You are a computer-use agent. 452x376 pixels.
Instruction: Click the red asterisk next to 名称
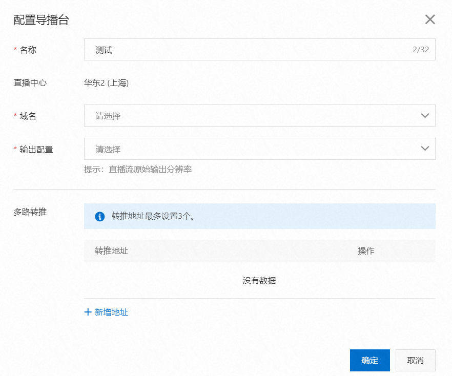pos(13,50)
